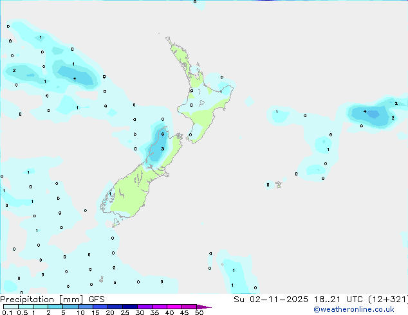
Task: Pick the legend swatch between 20 and 25
Action: tap(115, 307)
